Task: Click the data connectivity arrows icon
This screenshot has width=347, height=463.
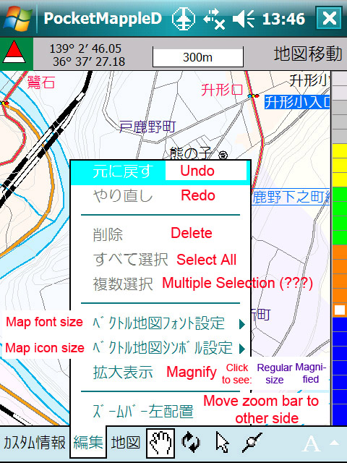Action: (214, 19)
